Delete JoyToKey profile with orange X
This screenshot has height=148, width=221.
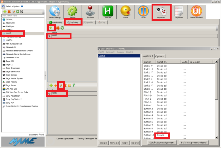point(58,28)
